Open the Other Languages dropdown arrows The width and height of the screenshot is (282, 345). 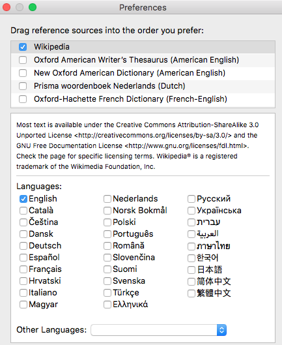(221, 330)
